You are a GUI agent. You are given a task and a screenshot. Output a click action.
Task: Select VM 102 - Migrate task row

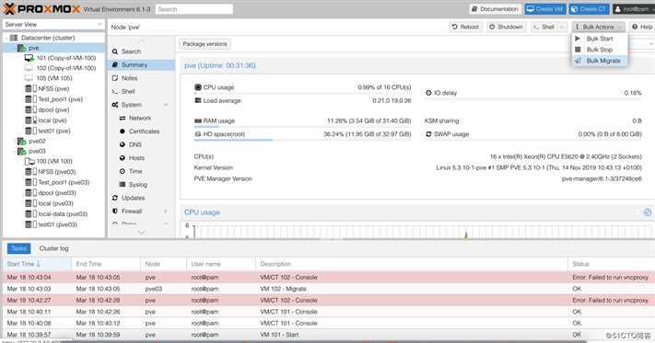click(x=328, y=289)
